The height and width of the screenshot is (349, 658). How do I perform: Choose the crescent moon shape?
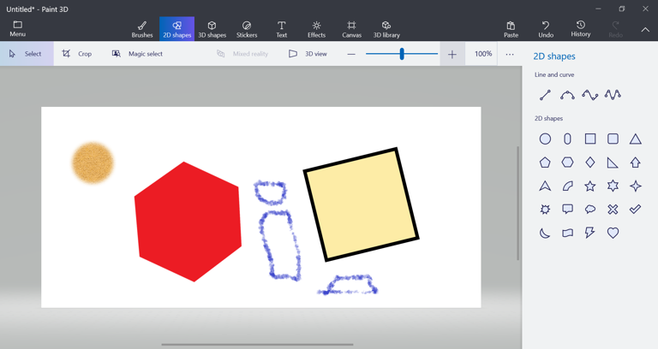[545, 233]
